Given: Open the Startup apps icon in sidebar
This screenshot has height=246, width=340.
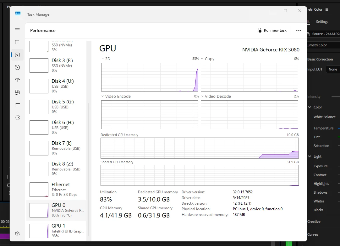Looking at the screenshot, I should (17, 80).
